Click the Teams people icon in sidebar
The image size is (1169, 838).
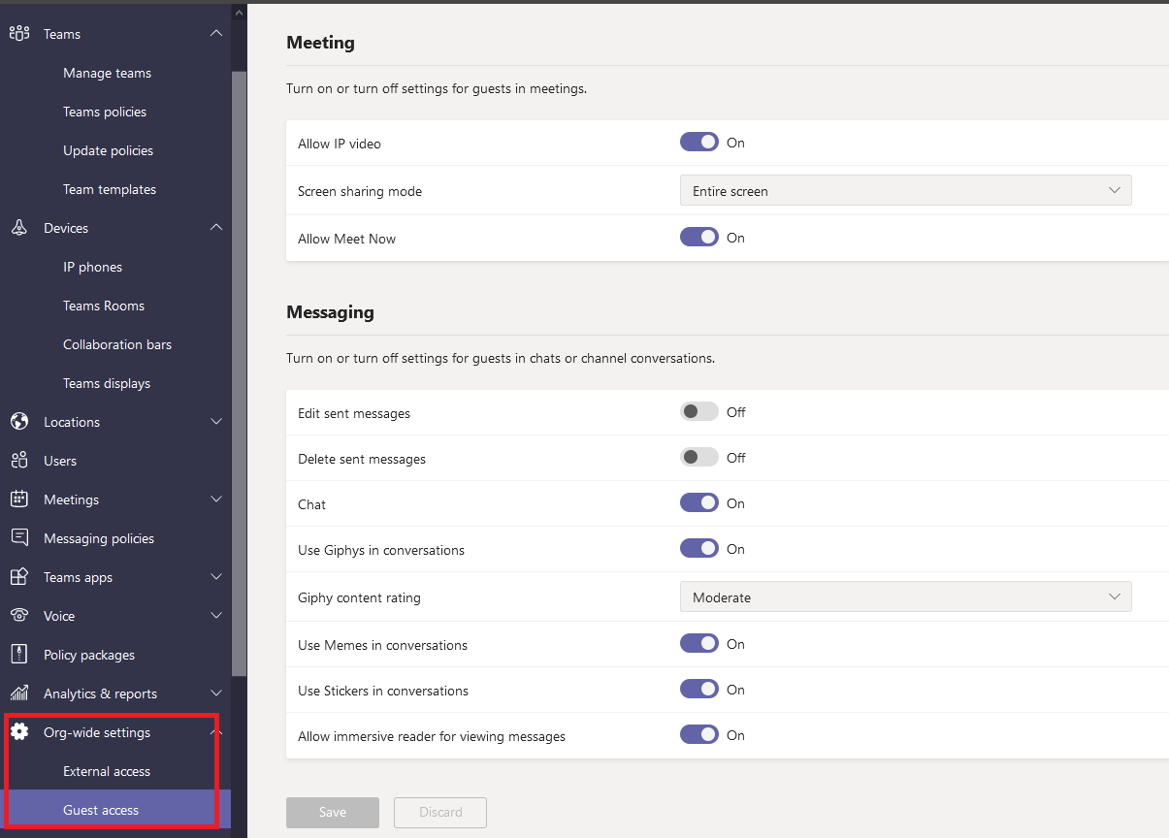19,34
